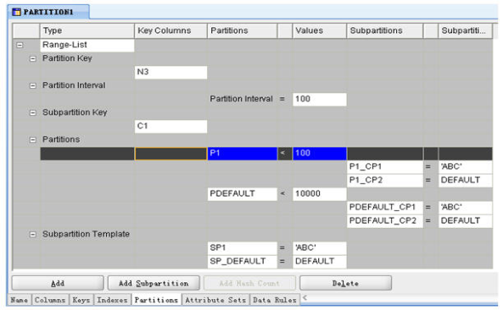Click the Add Subpartition button

click(x=154, y=283)
